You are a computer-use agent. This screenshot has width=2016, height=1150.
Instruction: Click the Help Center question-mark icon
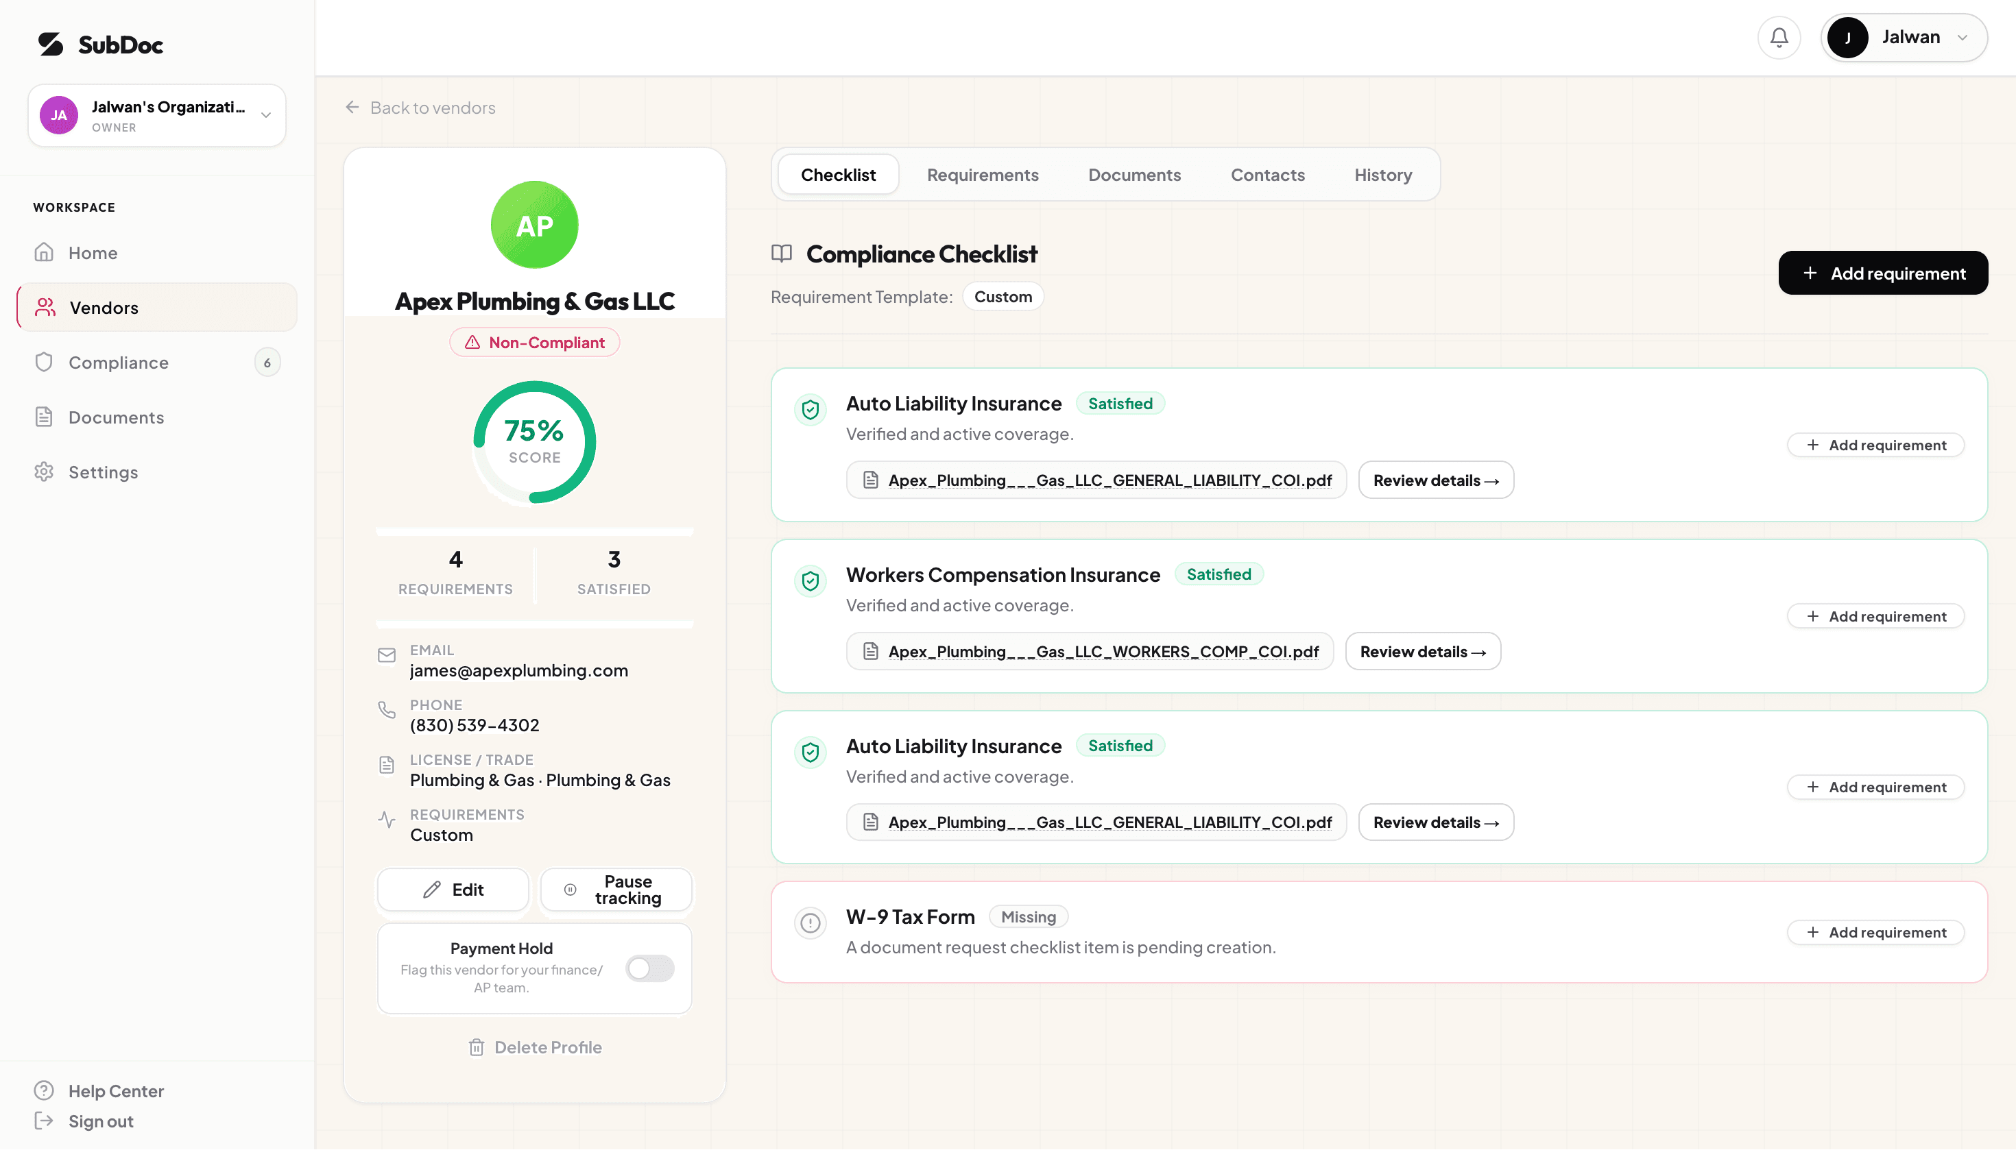click(45, 1091)
